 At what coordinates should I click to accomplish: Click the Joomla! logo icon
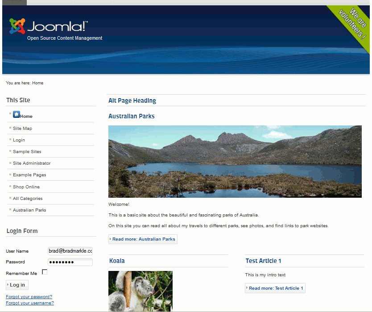[x=17, y=26]
